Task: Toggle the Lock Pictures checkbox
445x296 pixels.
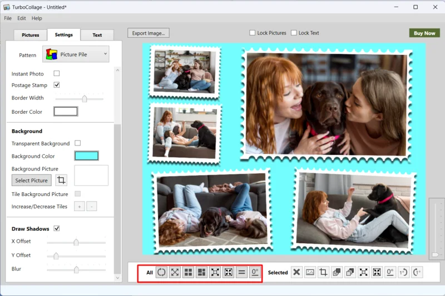Action: (x=253, y=33)
